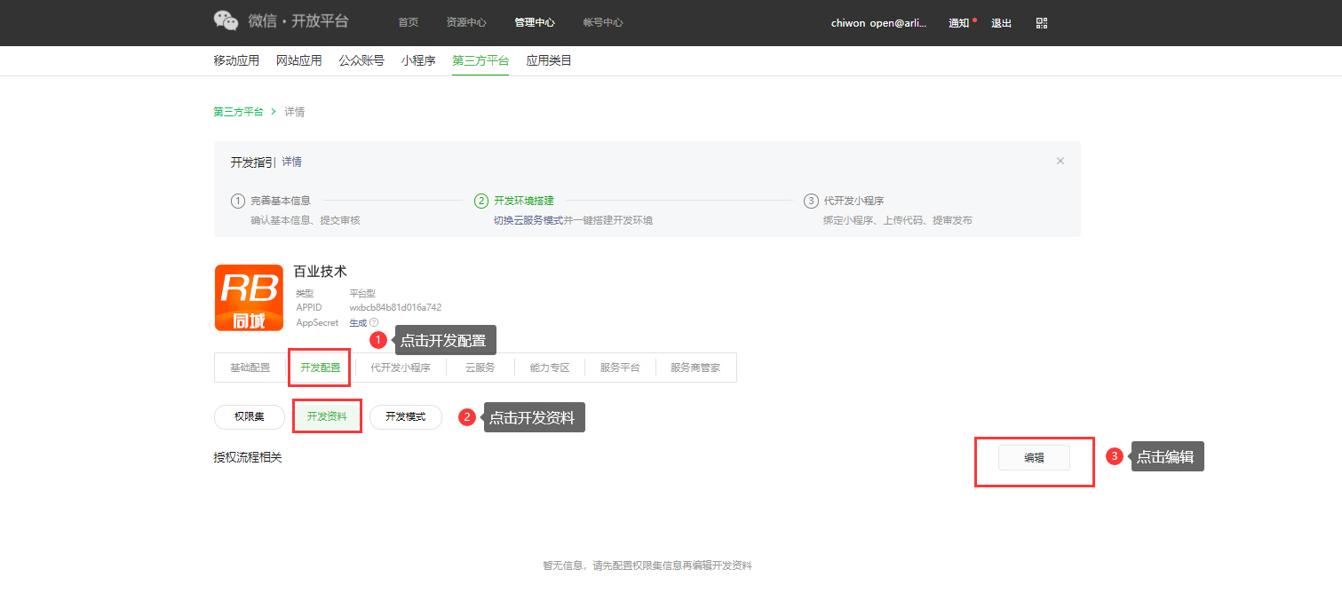The height and width of the screenshot is (609, 1342).
Task: Open the 代开发小程序 tab
Action: click(400, 368)
